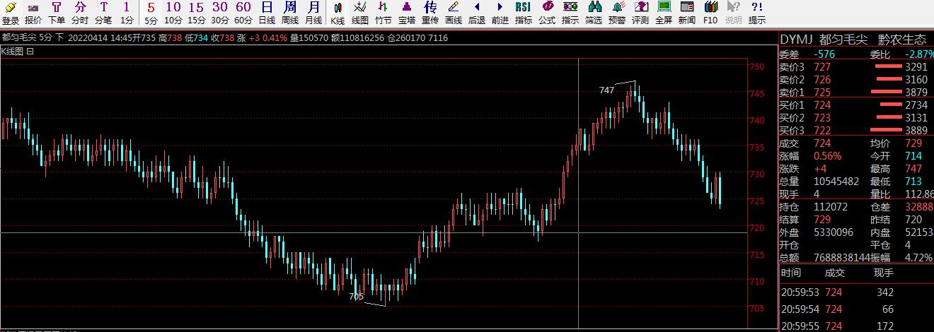Switch to 宝塔 tower chart type

pos(406,13)
